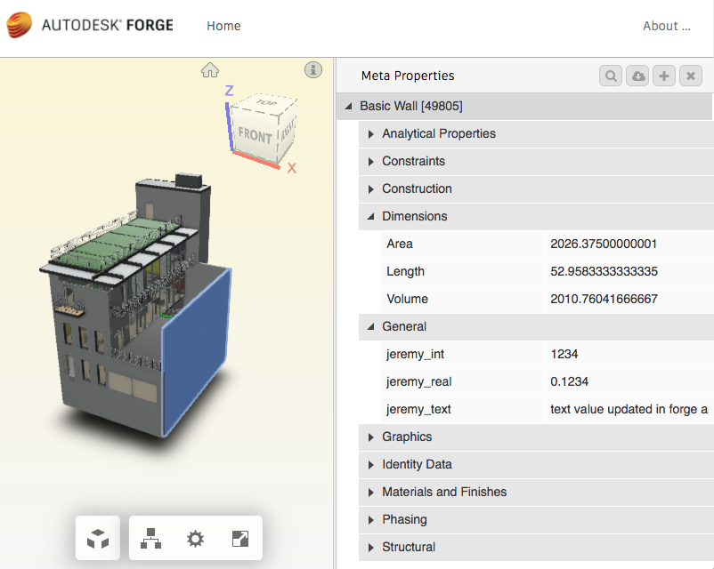The width and height of the screenshot is (714, 569).
Task: Click the Home view icon above the viewer
Action: click(210, 69)
